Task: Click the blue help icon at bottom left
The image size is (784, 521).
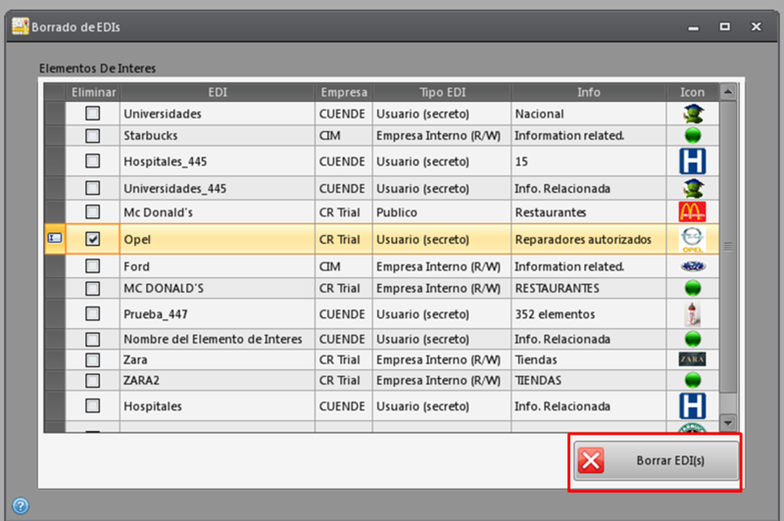Action: click(x=20, y=505)
